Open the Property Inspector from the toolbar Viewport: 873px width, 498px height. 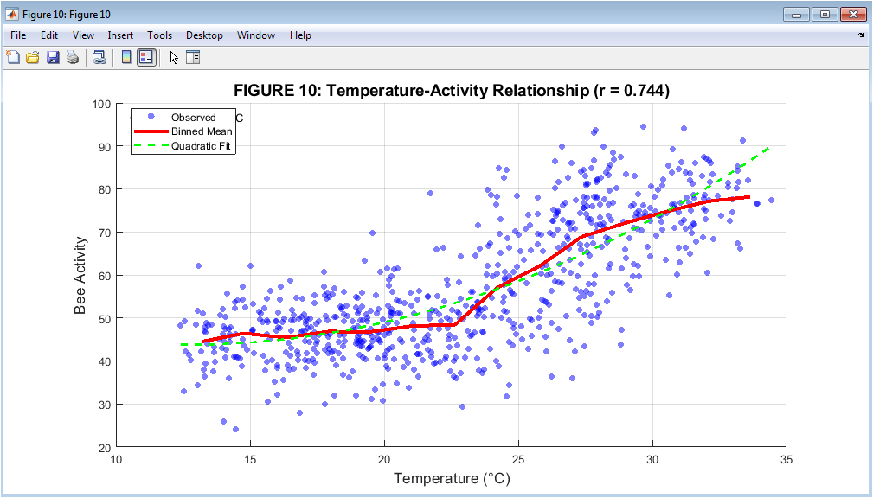click(x=193, y=58)
